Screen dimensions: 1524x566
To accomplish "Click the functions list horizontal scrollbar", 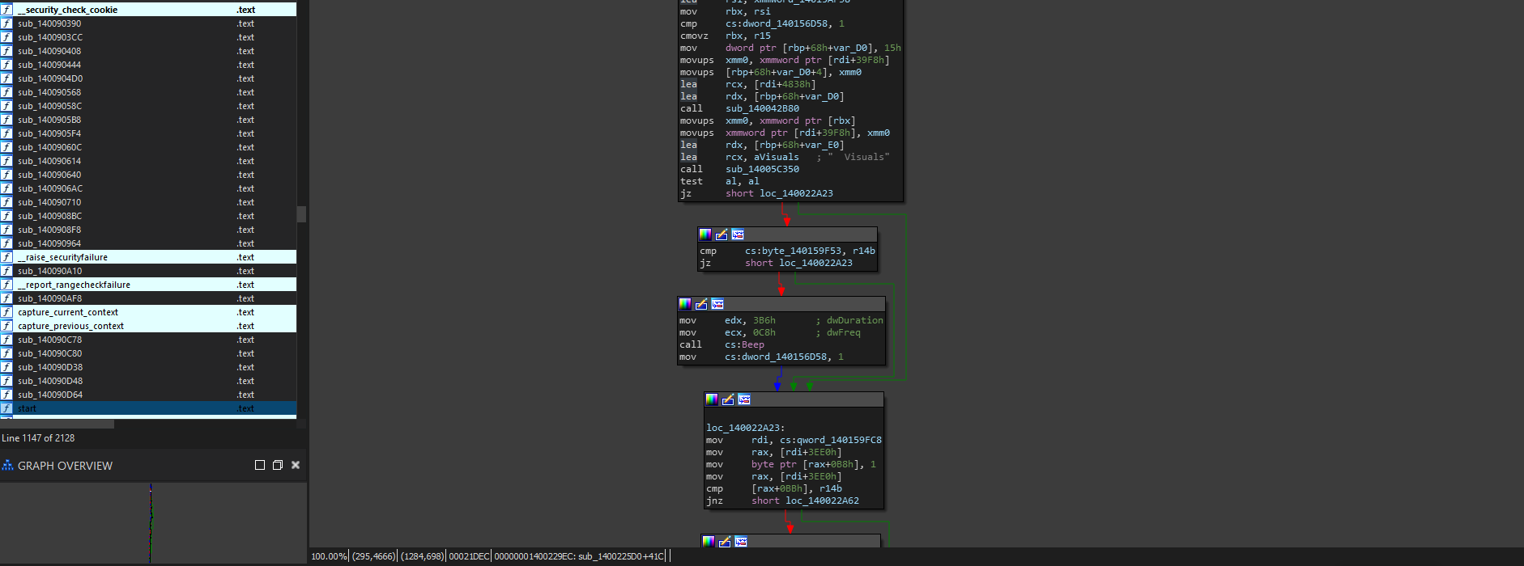I will click(x=57, y=424).
